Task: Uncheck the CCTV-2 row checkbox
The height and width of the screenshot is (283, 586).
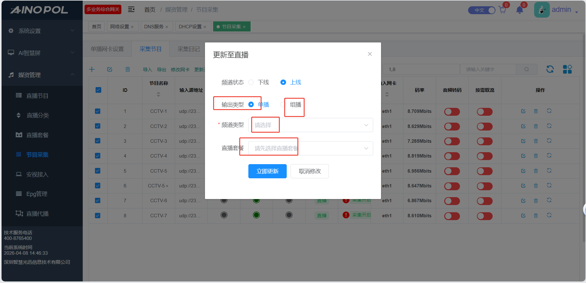Action: [98, 126]
